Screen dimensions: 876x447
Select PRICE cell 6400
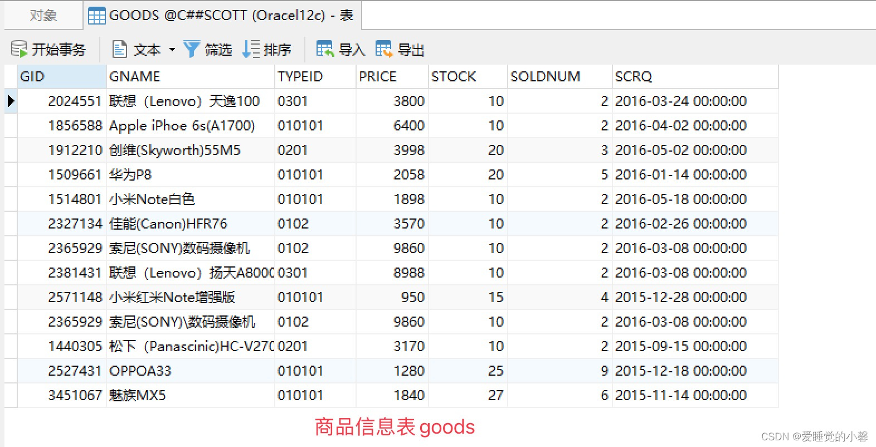tap(392, 125)
